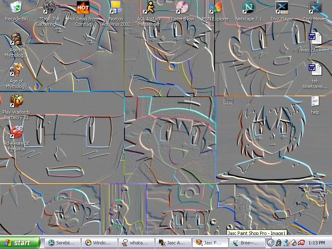
Task: Click the 1:13 PM taskbar clock
Action: (x=317, y=243)
